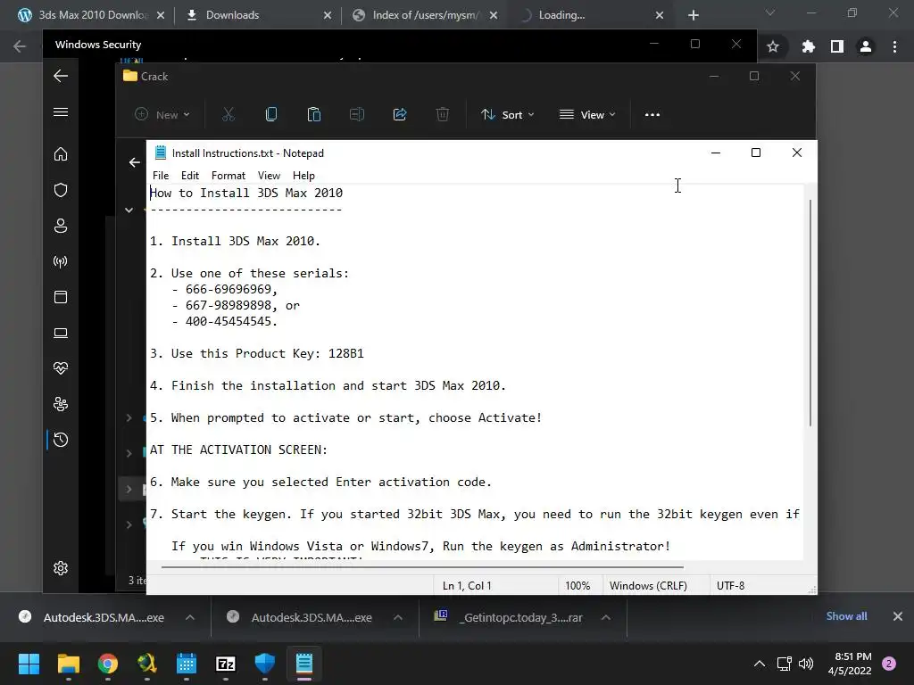Toggle Chrome side panel icon
The width and height of the screenshot is (914, 685).
coord(837,46)
